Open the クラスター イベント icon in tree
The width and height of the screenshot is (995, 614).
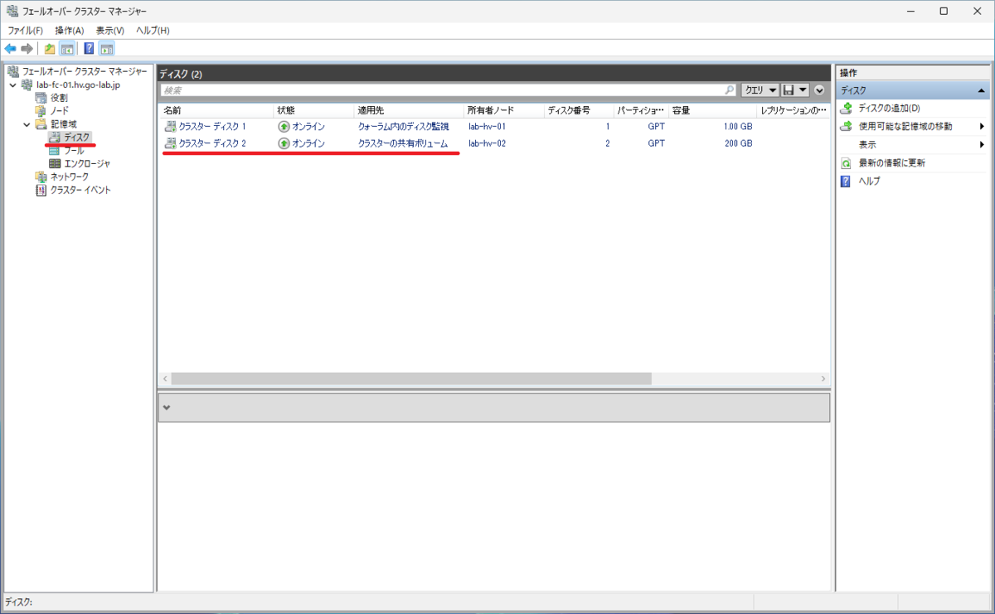coord(41,190)
